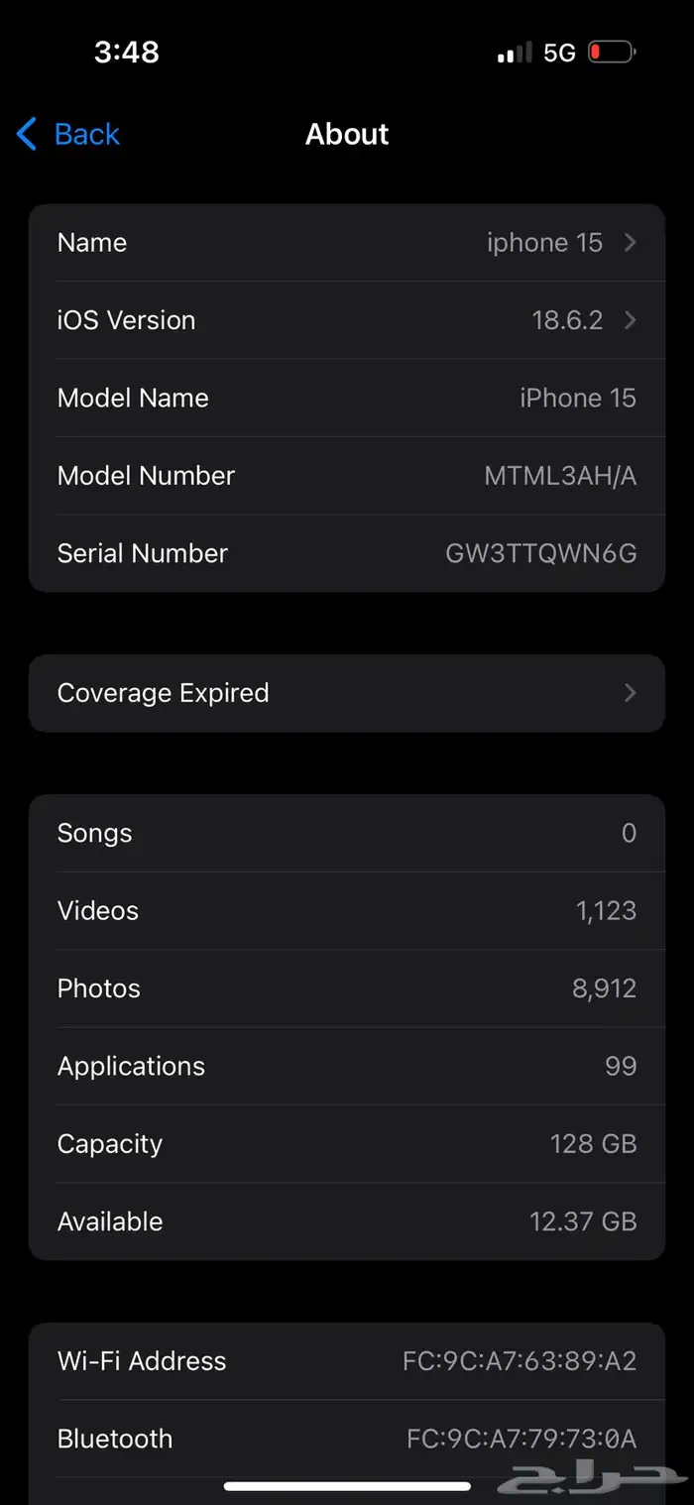
Task: Tap the Available storage row
Action: [x=347, y=1221]
